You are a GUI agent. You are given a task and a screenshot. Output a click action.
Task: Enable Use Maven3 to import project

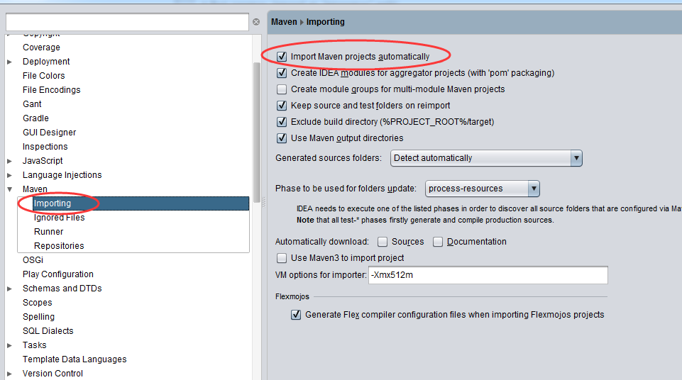point(282,258)
